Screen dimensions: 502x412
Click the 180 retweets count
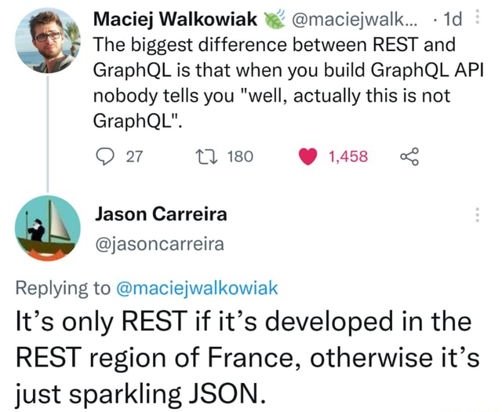click(x=241, y=157)
